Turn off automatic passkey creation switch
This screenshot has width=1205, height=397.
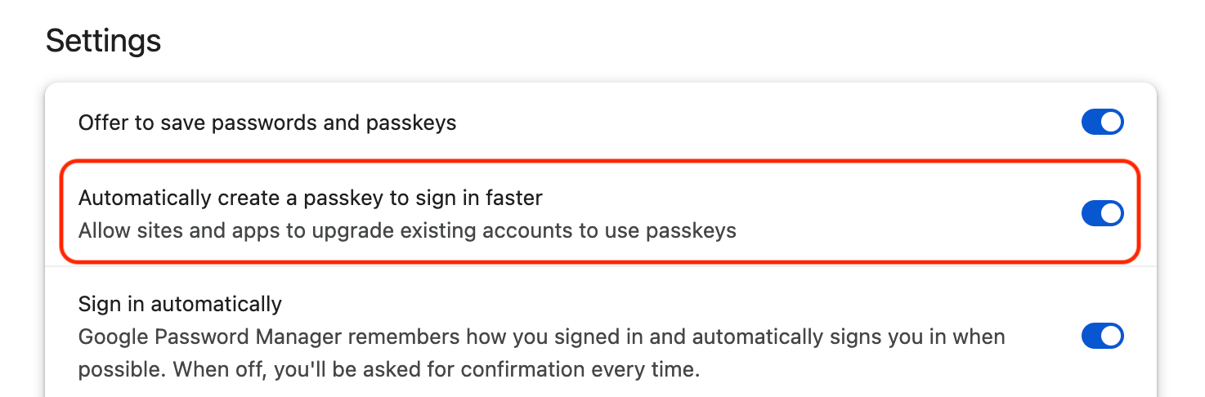(x=1102, y=214)
